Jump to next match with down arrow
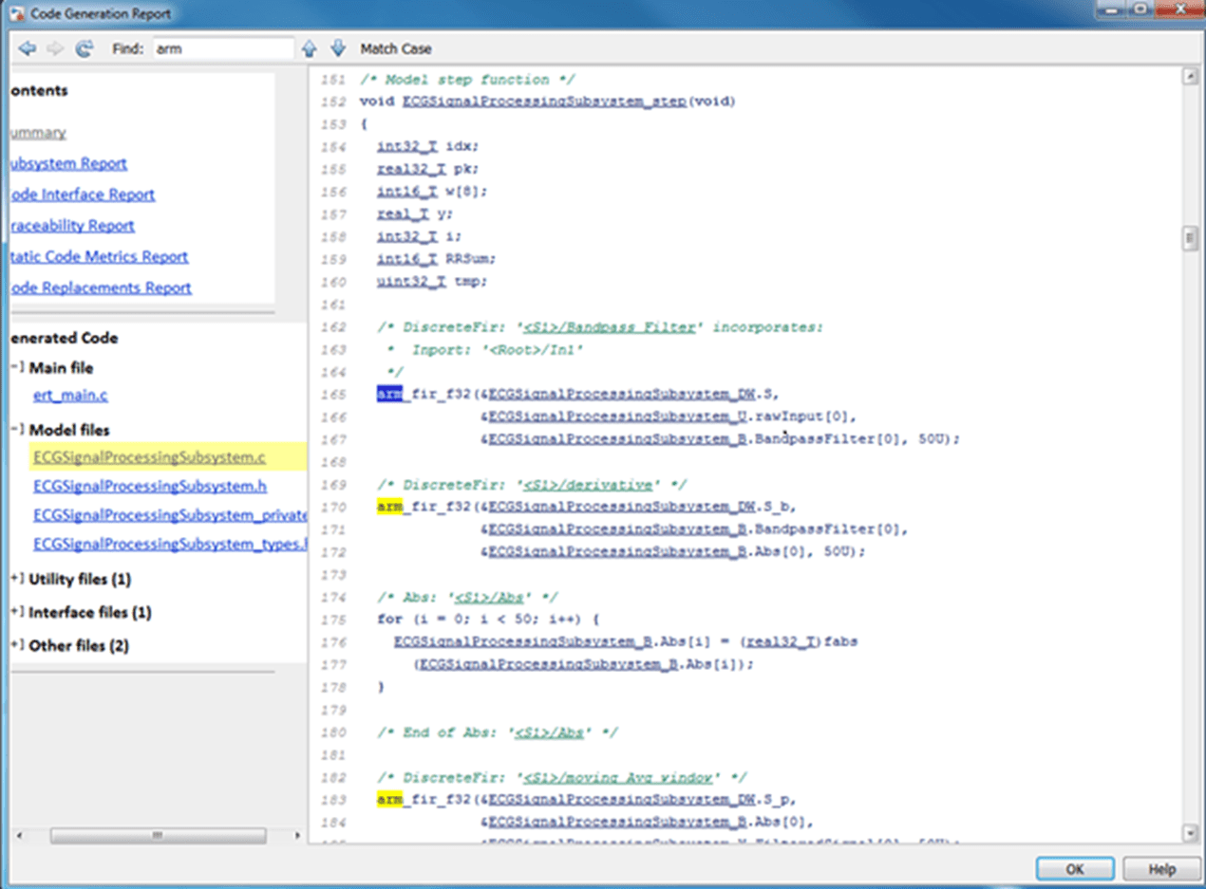The image size is (1206, 889). [x=337, y=48]
